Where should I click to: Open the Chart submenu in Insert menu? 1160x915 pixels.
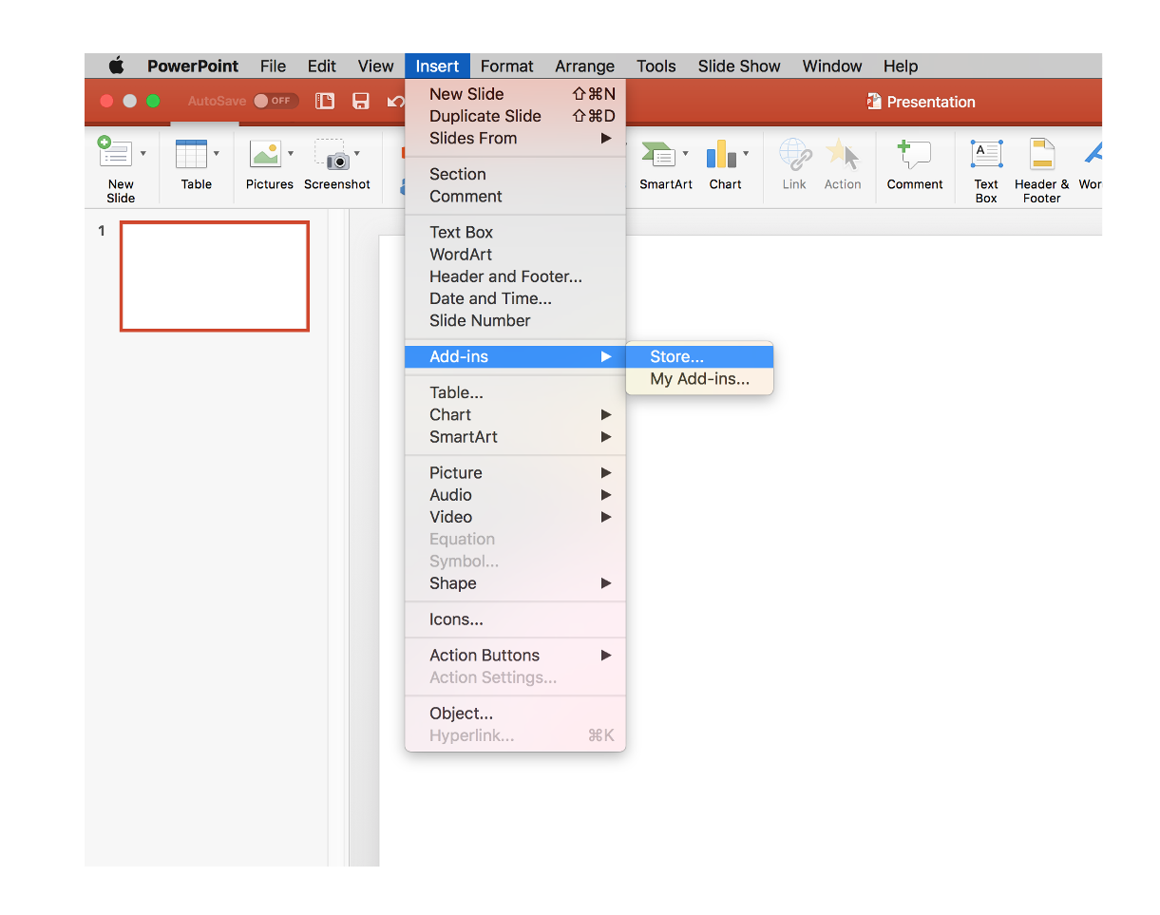point(515,414)
